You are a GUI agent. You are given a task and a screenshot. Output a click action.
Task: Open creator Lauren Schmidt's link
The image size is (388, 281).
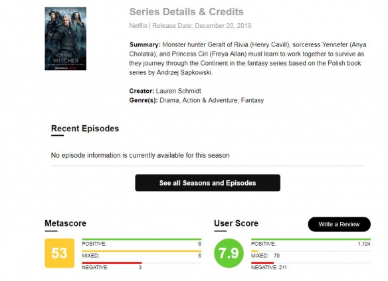pyautogui.click(x=179, y=91)
